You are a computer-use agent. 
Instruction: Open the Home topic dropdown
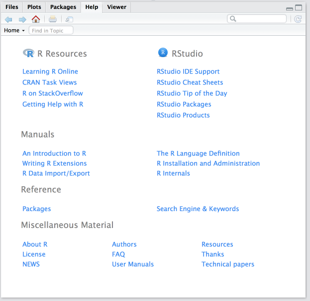tap(14, 30)
